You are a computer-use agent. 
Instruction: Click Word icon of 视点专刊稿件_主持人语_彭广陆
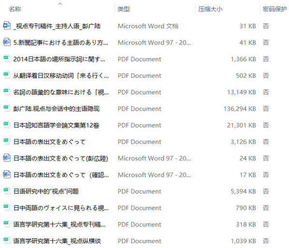7,26
